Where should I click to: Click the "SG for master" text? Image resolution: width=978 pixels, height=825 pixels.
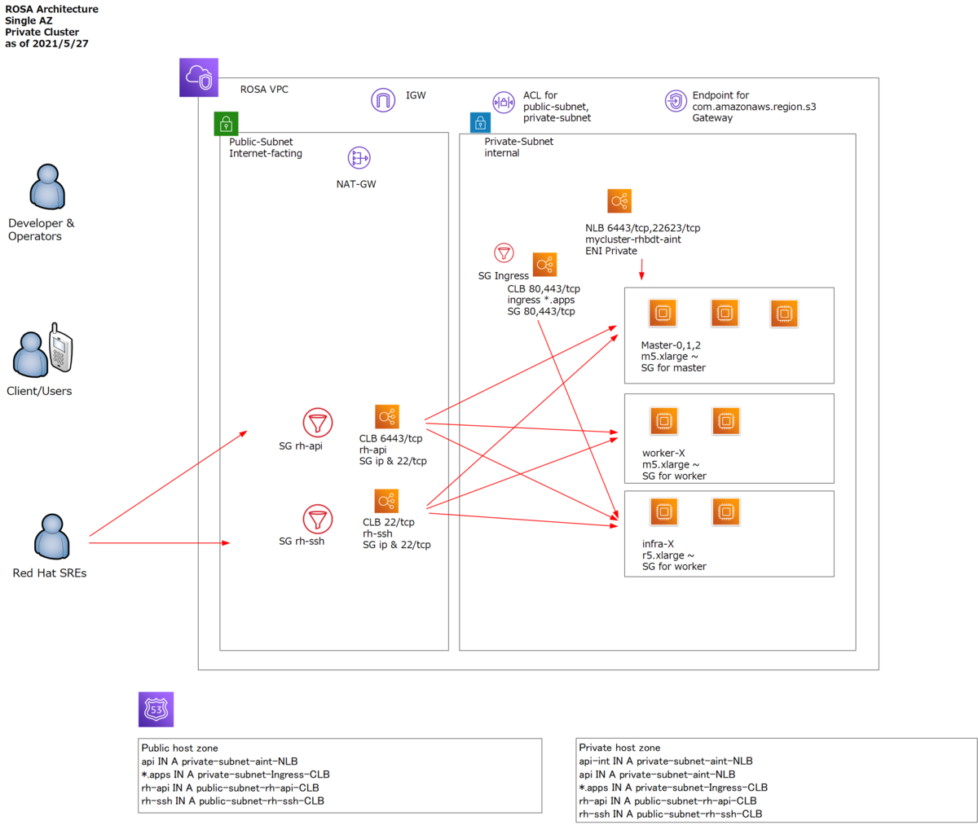673,368
